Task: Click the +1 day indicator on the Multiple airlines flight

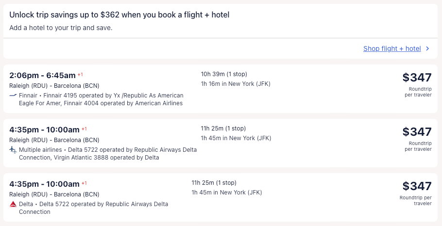Action: (x=84, y=129)
